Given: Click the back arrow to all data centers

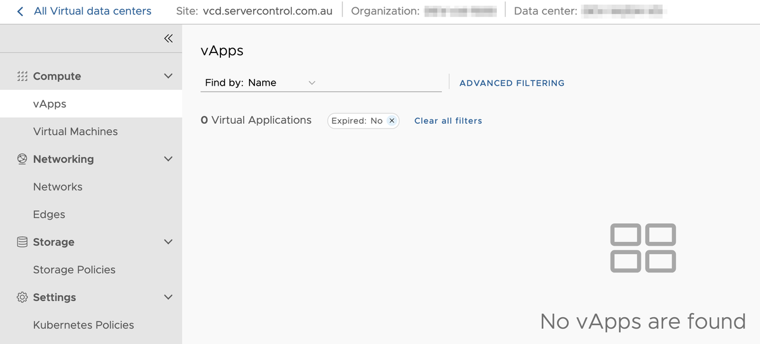Looking at the screenshot, I should [18, 11].
